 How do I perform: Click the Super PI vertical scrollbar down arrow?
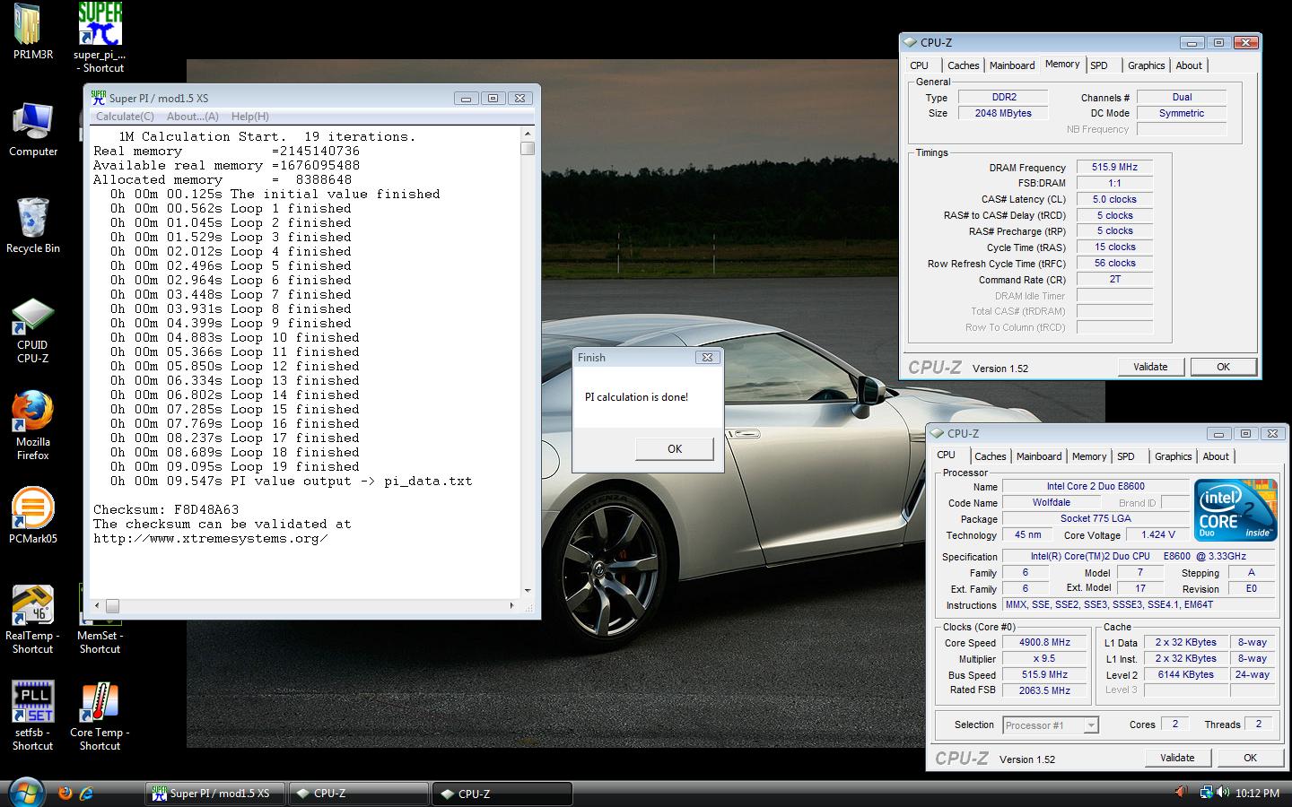pos(528,591)
